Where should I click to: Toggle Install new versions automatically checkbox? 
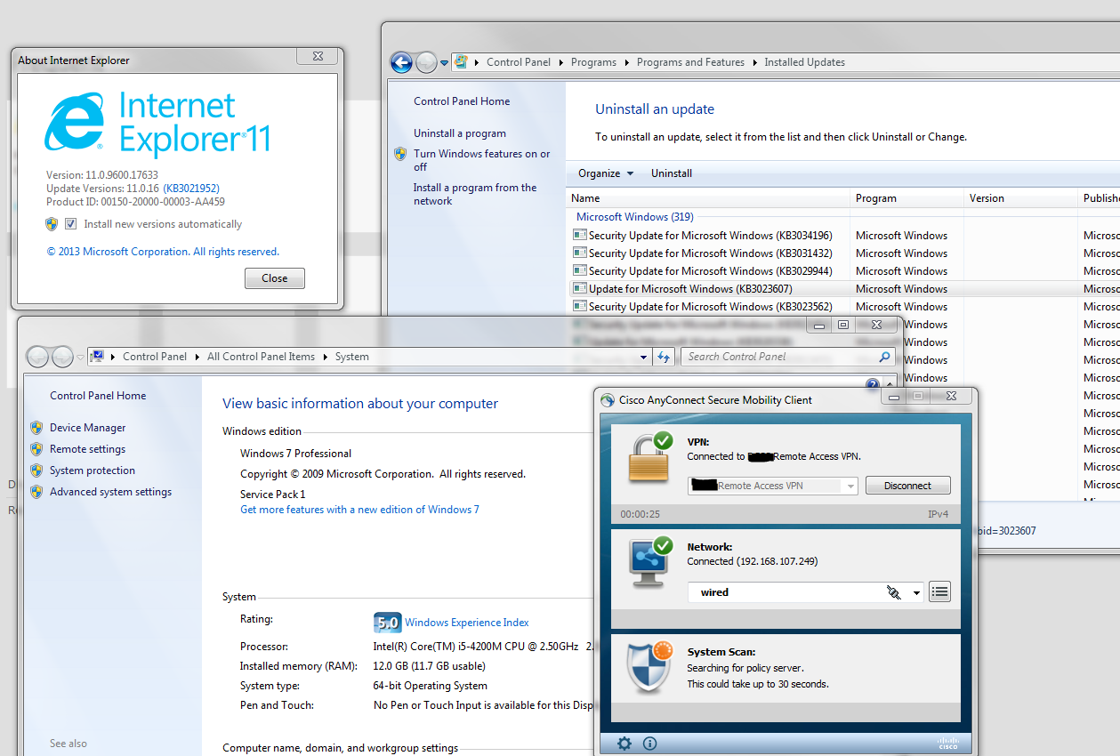click(71, 224)
